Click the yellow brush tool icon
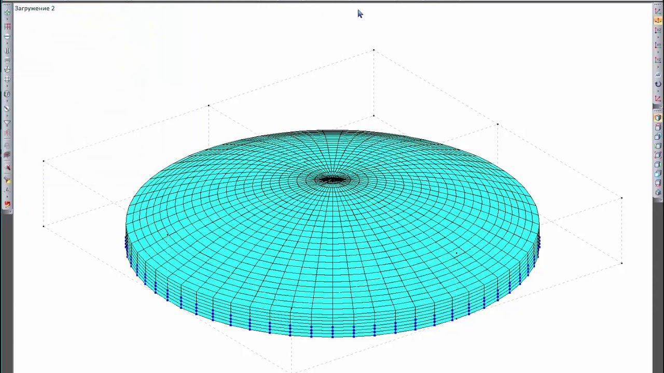The image size is (664, 373). point(7,180)
